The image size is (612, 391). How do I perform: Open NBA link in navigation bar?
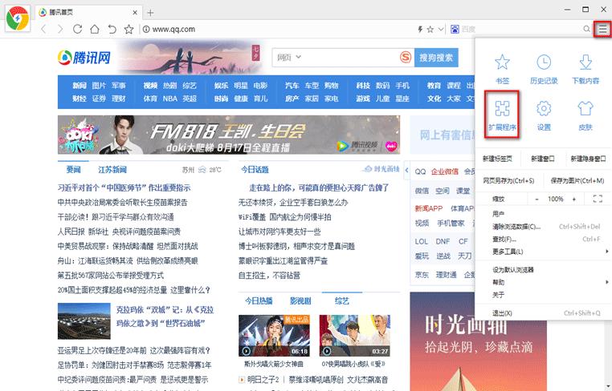tap(170, 99)
